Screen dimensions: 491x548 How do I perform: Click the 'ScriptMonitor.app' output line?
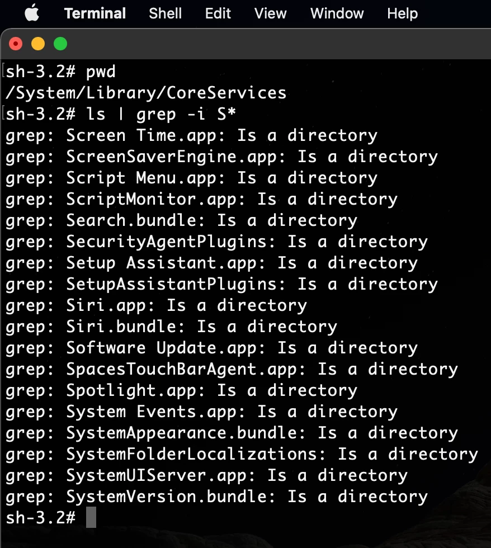coord(202,199)
